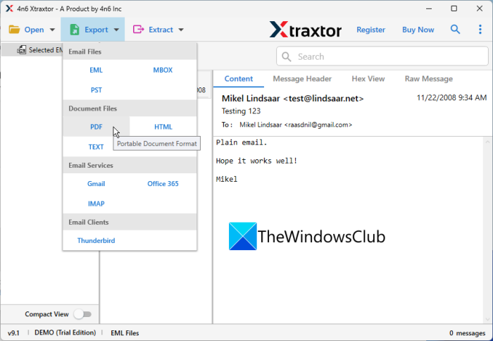Click '0 messages' counter in status bar
Viewport: 493px width, 341px height.
467,333
